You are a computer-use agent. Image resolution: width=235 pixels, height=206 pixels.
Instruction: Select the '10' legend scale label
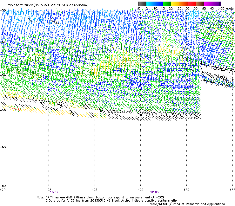(155, 9)
